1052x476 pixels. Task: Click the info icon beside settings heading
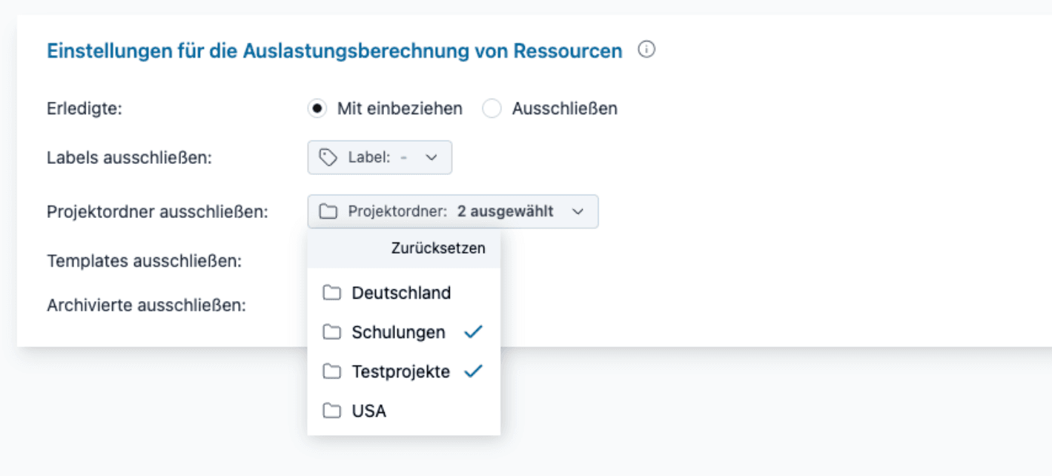tap(646, 50)
